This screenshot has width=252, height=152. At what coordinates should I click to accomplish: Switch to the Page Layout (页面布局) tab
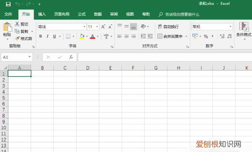coord(62,14)
